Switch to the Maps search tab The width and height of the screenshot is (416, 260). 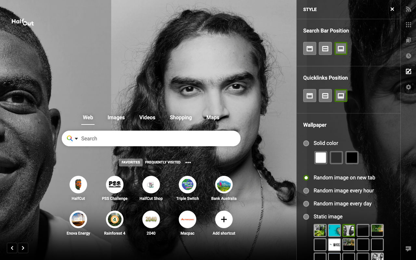(x=213, y=118)
